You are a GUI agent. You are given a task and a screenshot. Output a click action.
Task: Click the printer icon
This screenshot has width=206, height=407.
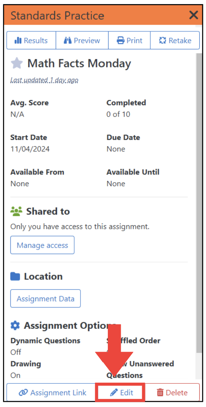tap(120, 41)
